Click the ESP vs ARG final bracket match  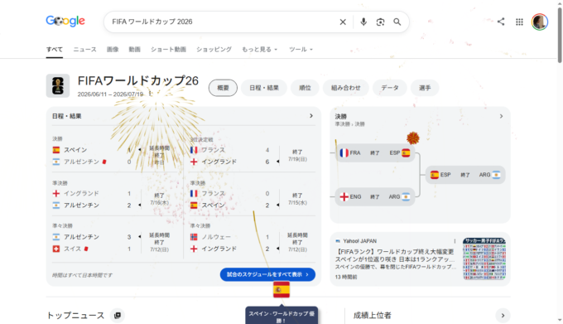[x=465, y=175]
